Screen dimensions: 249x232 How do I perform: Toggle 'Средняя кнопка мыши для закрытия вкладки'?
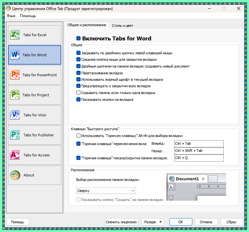coord(78,59)
